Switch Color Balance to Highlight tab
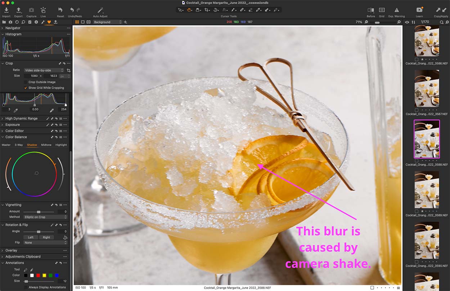450x291 pixels. point(61,145)
